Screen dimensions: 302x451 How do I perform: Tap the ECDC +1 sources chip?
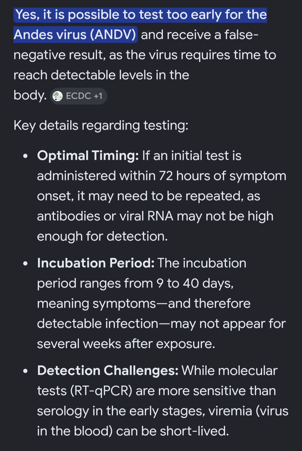tap(79, 96)
